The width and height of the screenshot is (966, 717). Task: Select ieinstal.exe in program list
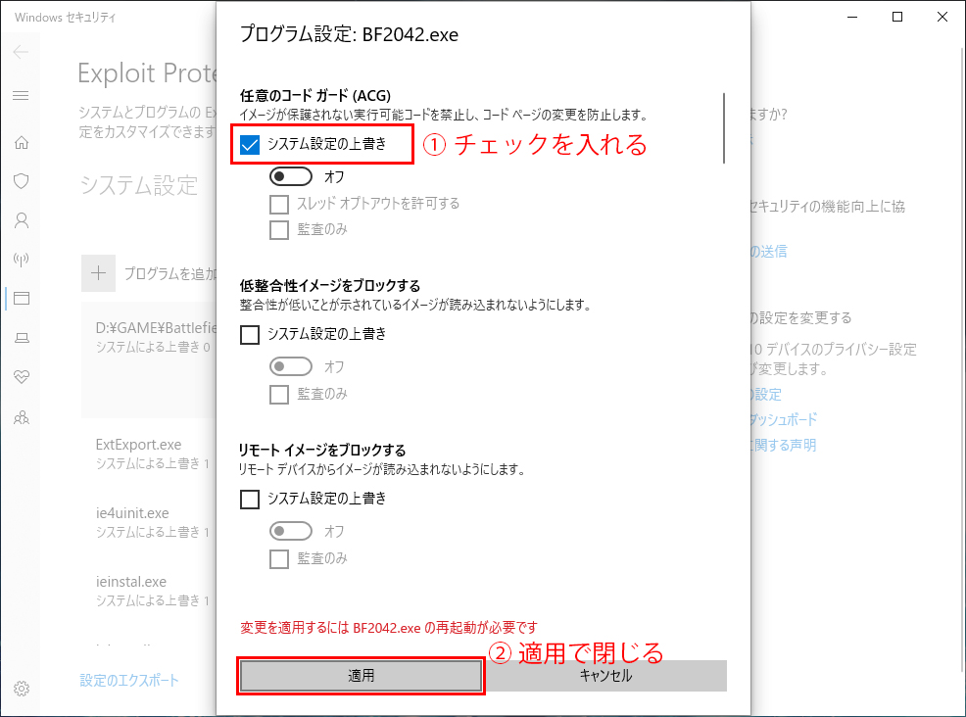149,590
